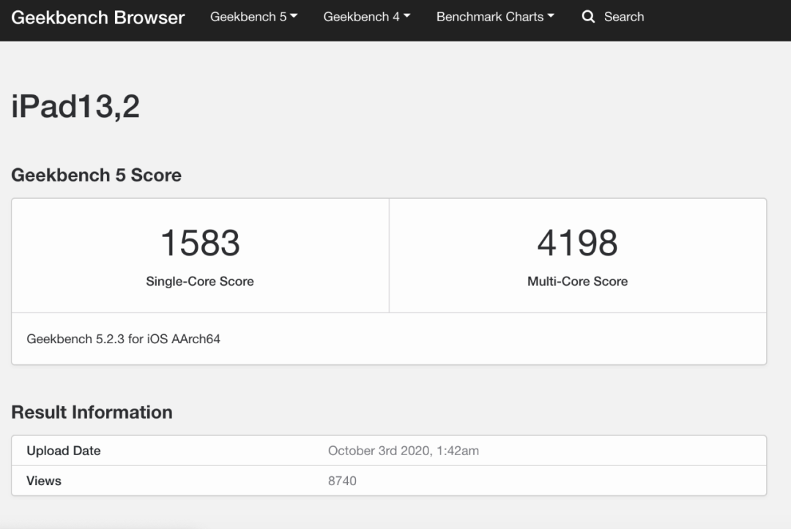Image resolution: width=791 pixels, height=529 pixels.
Task: Click the Upload Date row label
Action: [64, 451]
